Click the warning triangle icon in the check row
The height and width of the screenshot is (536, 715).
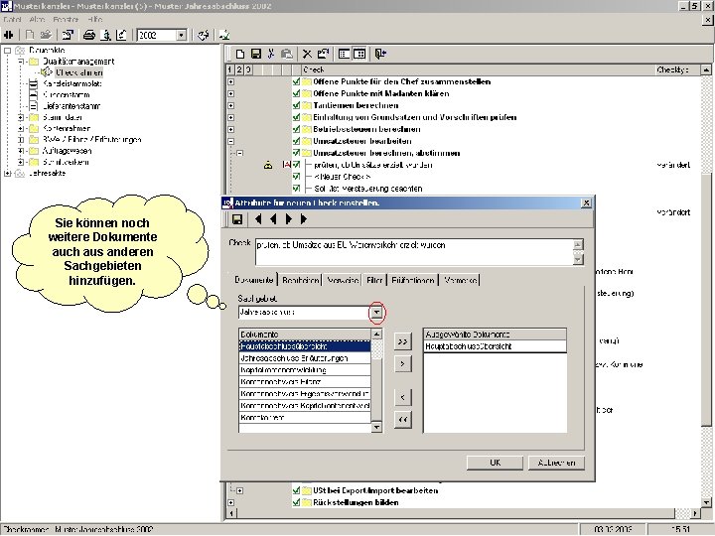click(x=268, y=165)
